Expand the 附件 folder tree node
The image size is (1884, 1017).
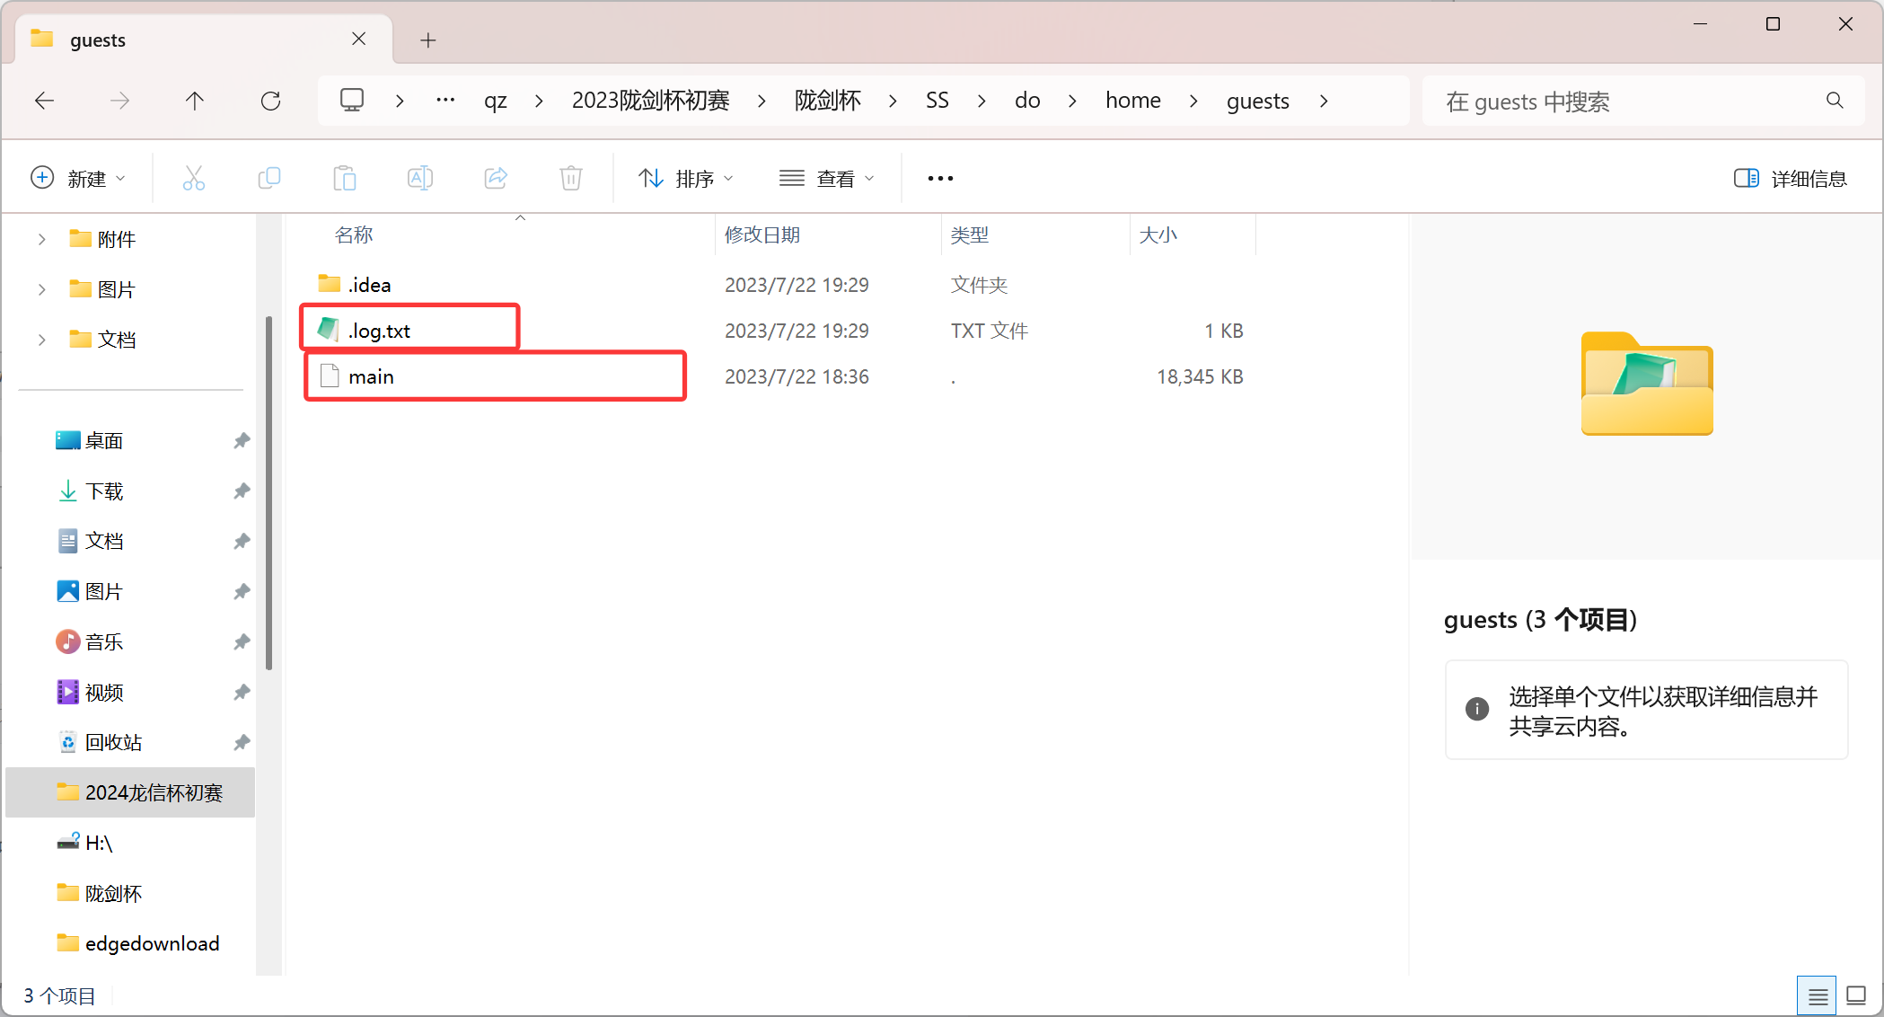pos(41,239)
